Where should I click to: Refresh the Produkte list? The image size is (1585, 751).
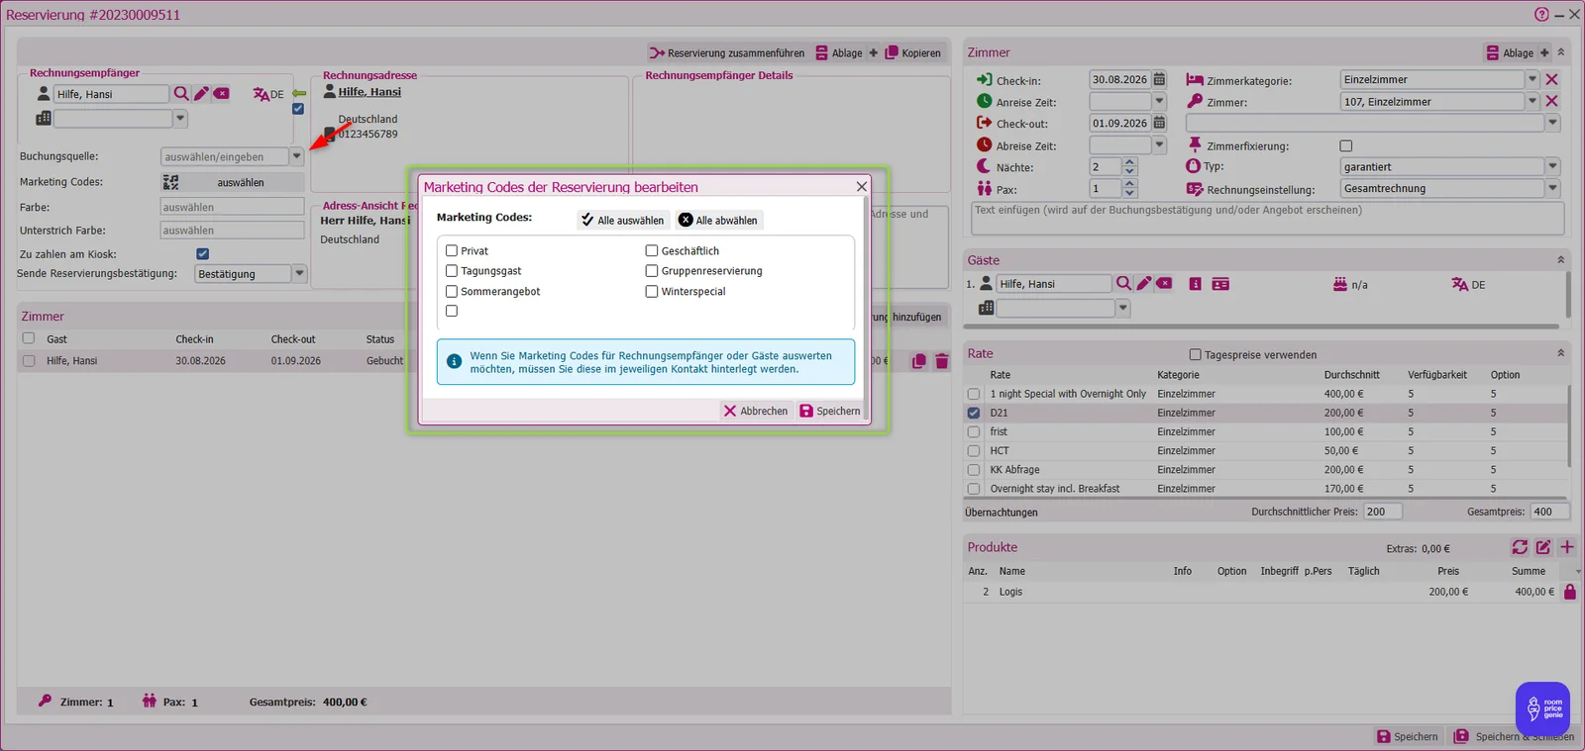point(1520,547)
